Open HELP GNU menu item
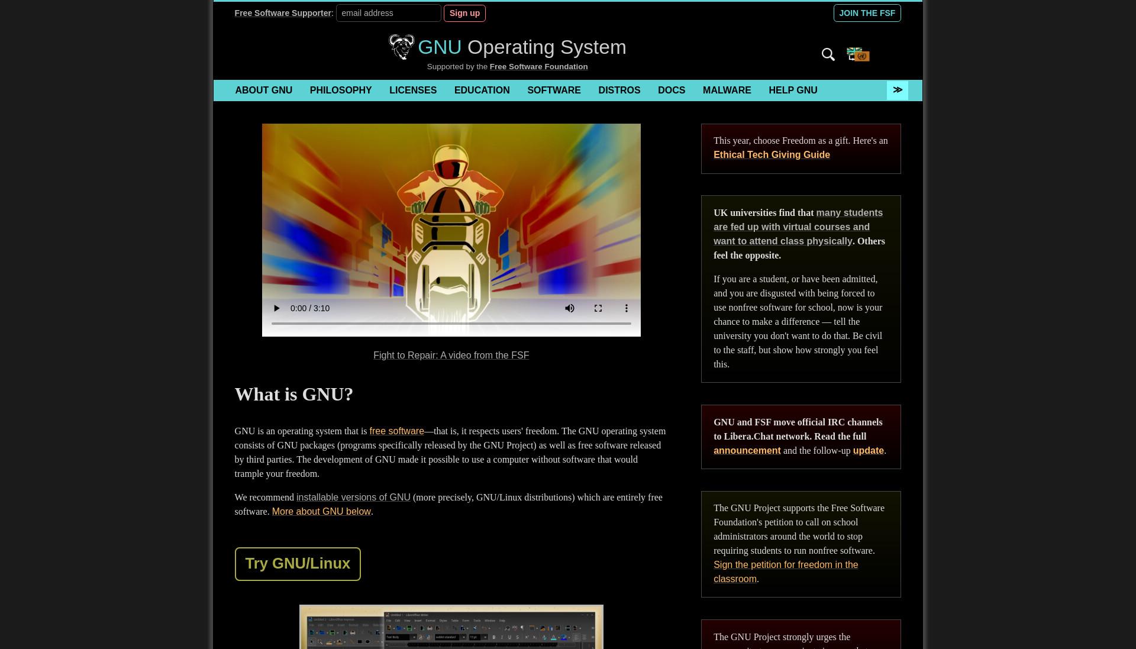Screen dimensions: 1136x649 click(x=793, y=91)
